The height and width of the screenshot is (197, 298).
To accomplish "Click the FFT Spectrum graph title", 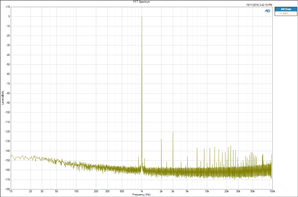I will pos(142,2).
